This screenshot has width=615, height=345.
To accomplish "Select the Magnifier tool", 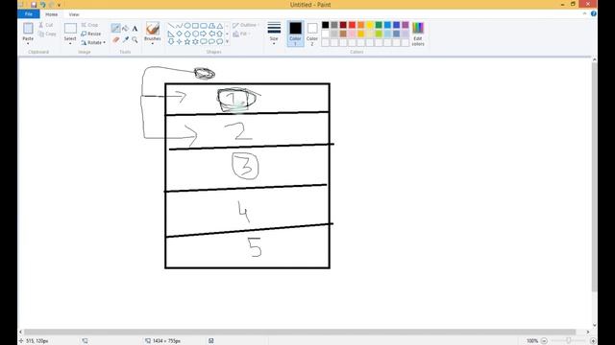I will [135, 39].
